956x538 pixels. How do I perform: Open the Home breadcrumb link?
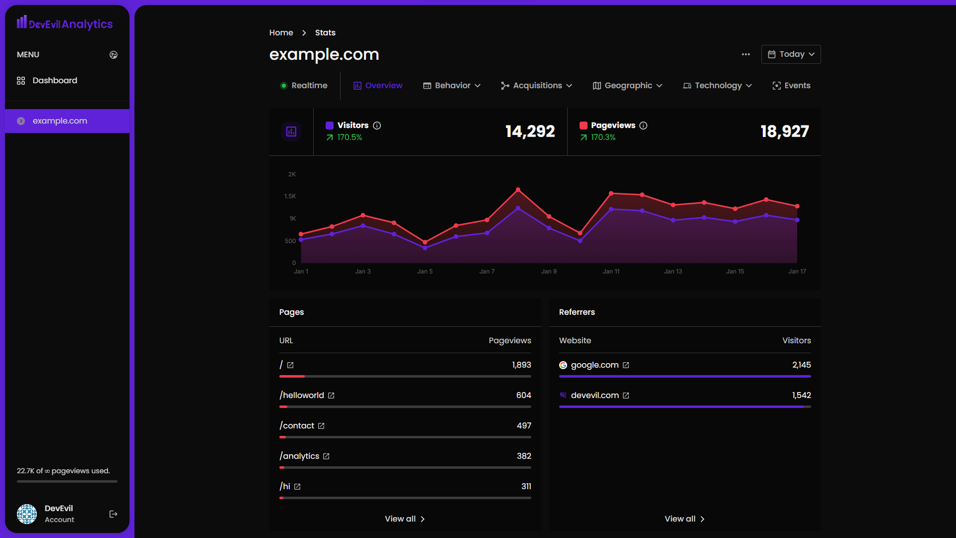pyautogui.click(x=281, y=32)
